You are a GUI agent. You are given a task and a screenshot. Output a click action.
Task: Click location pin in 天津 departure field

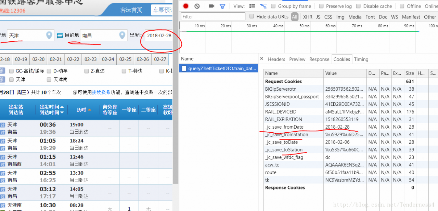pyautogui.click(x=49, y=35)
